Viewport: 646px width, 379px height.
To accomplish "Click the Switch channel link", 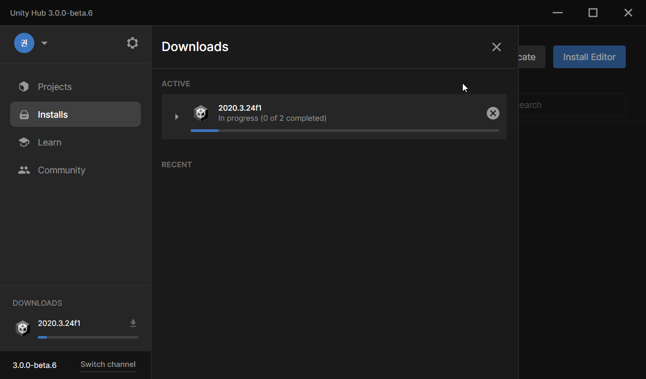I will tap(108, 364).
